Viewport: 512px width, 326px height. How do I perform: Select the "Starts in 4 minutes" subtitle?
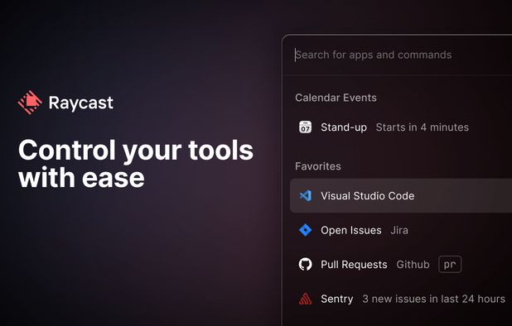coord(423,127)
